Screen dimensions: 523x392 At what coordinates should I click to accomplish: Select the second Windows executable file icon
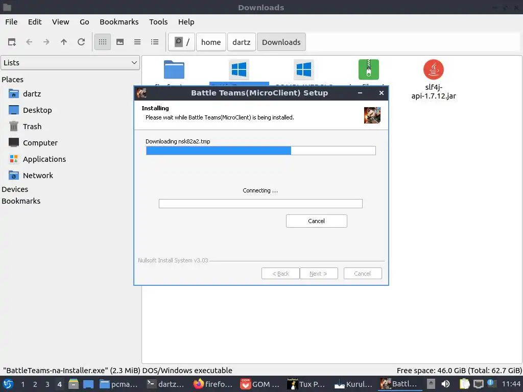click(304, 69)
